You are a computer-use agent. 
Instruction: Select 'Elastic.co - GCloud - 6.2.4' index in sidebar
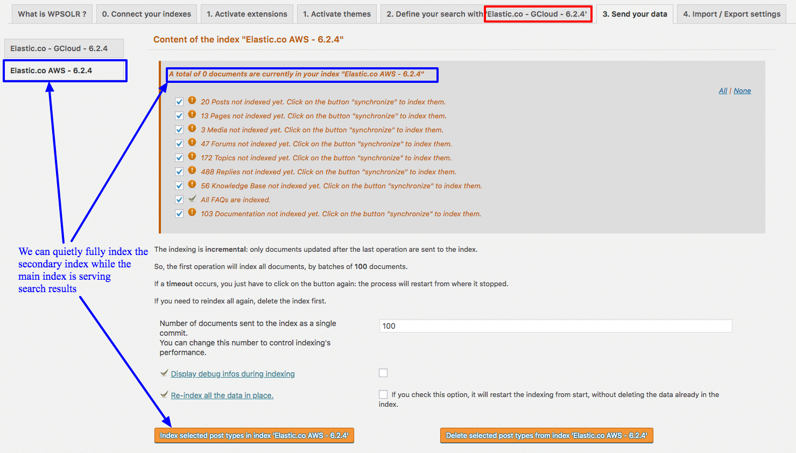(64, 48)
